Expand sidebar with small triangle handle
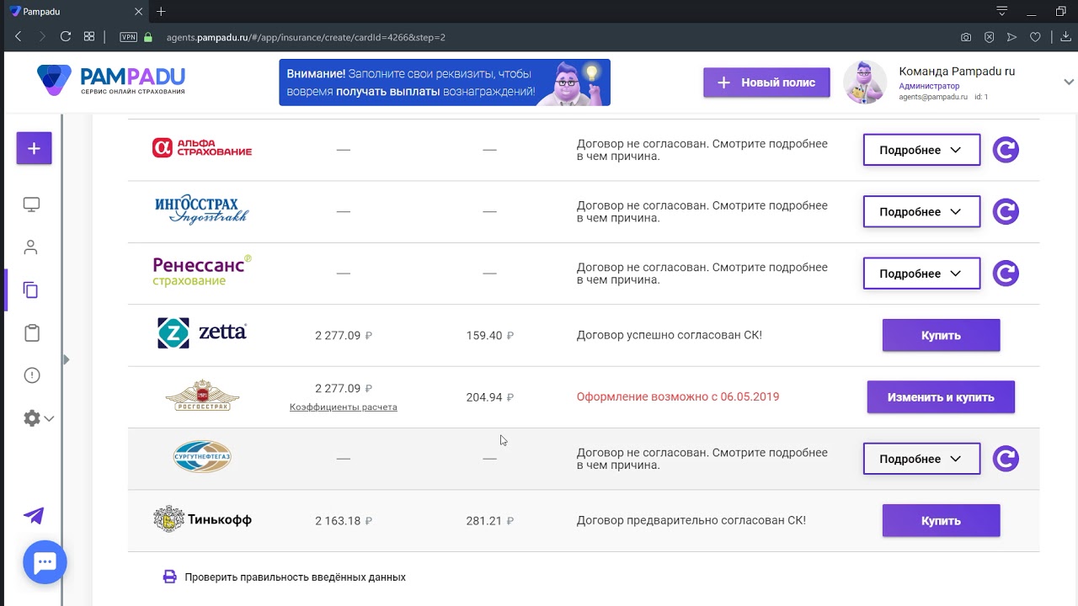 coord(66,359)
